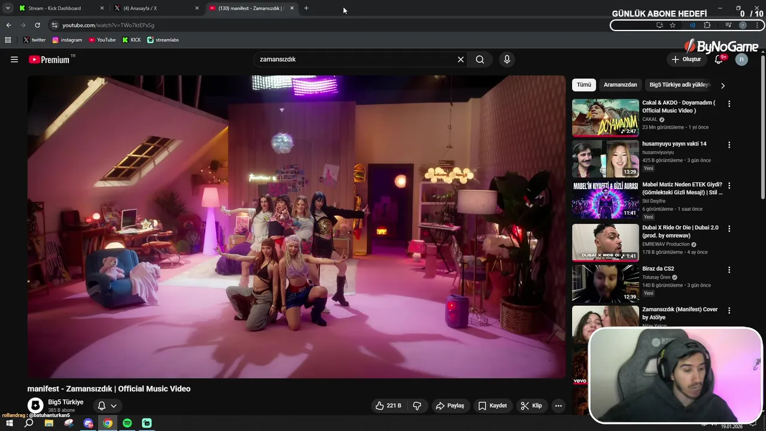Clear the search box with the X icon
Viewport: 766px width, 431px height.
pos(461,59)
